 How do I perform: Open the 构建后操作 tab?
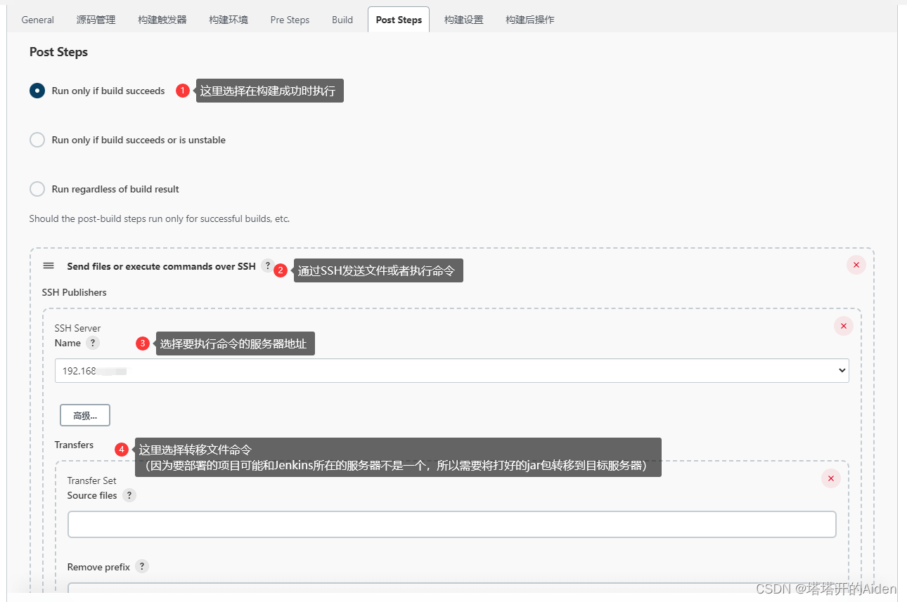click(x=529, y=20)
